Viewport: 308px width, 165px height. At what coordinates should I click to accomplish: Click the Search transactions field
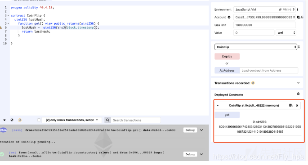(x=136, y=120)
